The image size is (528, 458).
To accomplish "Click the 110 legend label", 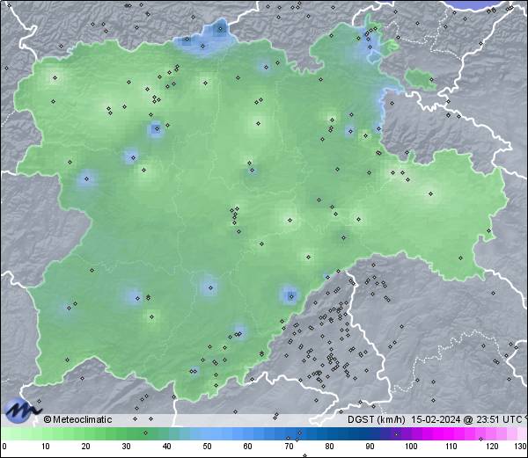I will [451, 447].
